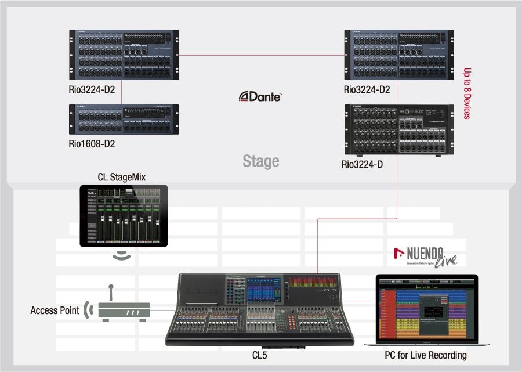The image size is (522, 372).
Task: Click the Wi-Fi signal icon below the tablet
Action: click(x=121, y=255)
